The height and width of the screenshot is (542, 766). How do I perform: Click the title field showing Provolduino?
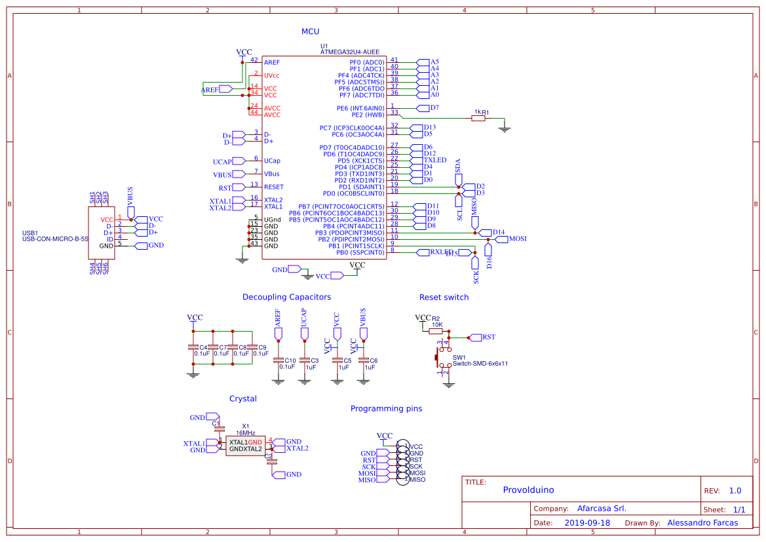coord(528,490)
